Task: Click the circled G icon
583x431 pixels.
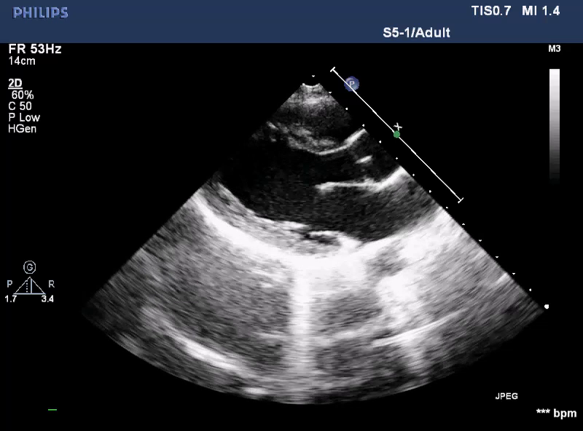Action: point(30,267)
